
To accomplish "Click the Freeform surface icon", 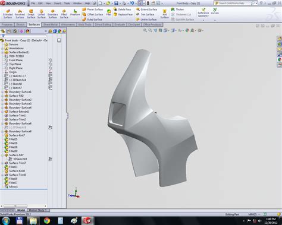I will [75, 12].
